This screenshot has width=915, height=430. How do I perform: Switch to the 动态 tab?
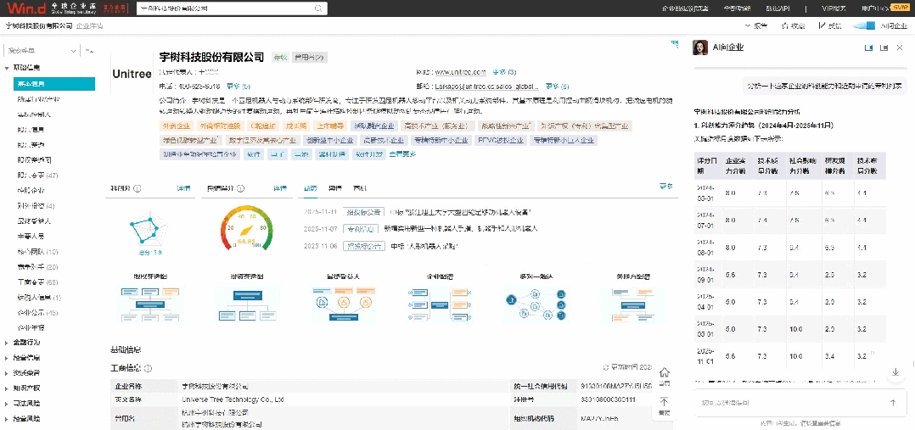[310, 188]
